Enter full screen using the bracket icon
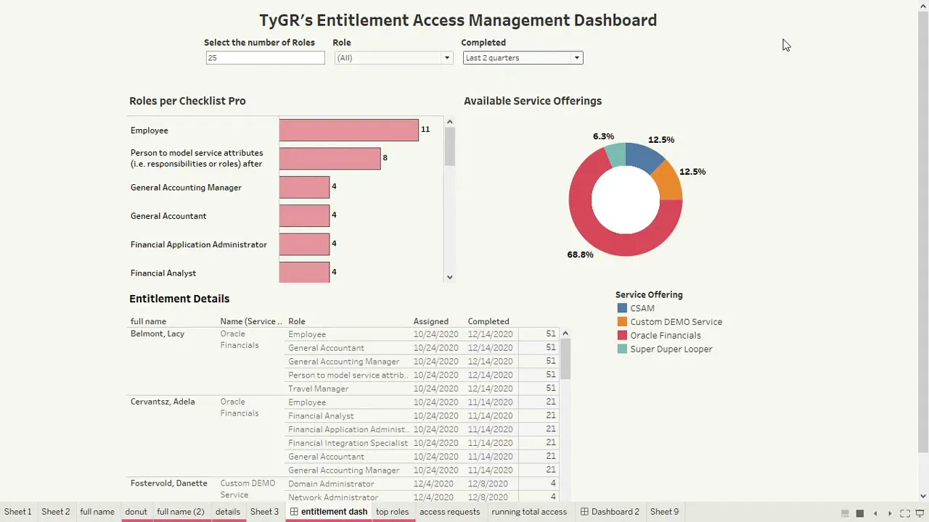Image resolution: width=929 pixels, height=522 pixels. 904,513
